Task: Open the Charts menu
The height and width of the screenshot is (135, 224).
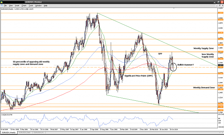Action: point(24,6)
